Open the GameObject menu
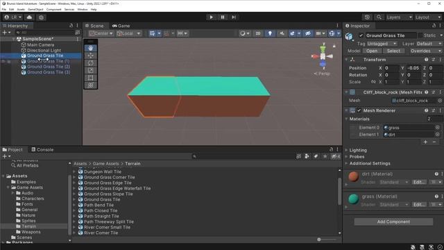Screen dimensions: 444x250 coord(35,9)
